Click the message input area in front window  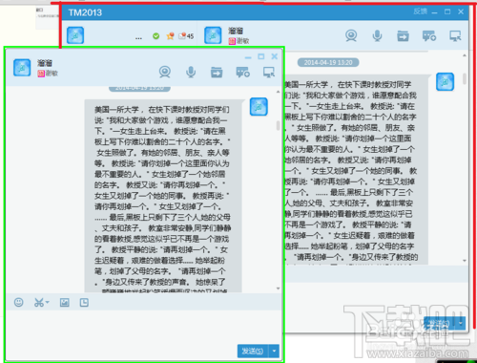144,327
